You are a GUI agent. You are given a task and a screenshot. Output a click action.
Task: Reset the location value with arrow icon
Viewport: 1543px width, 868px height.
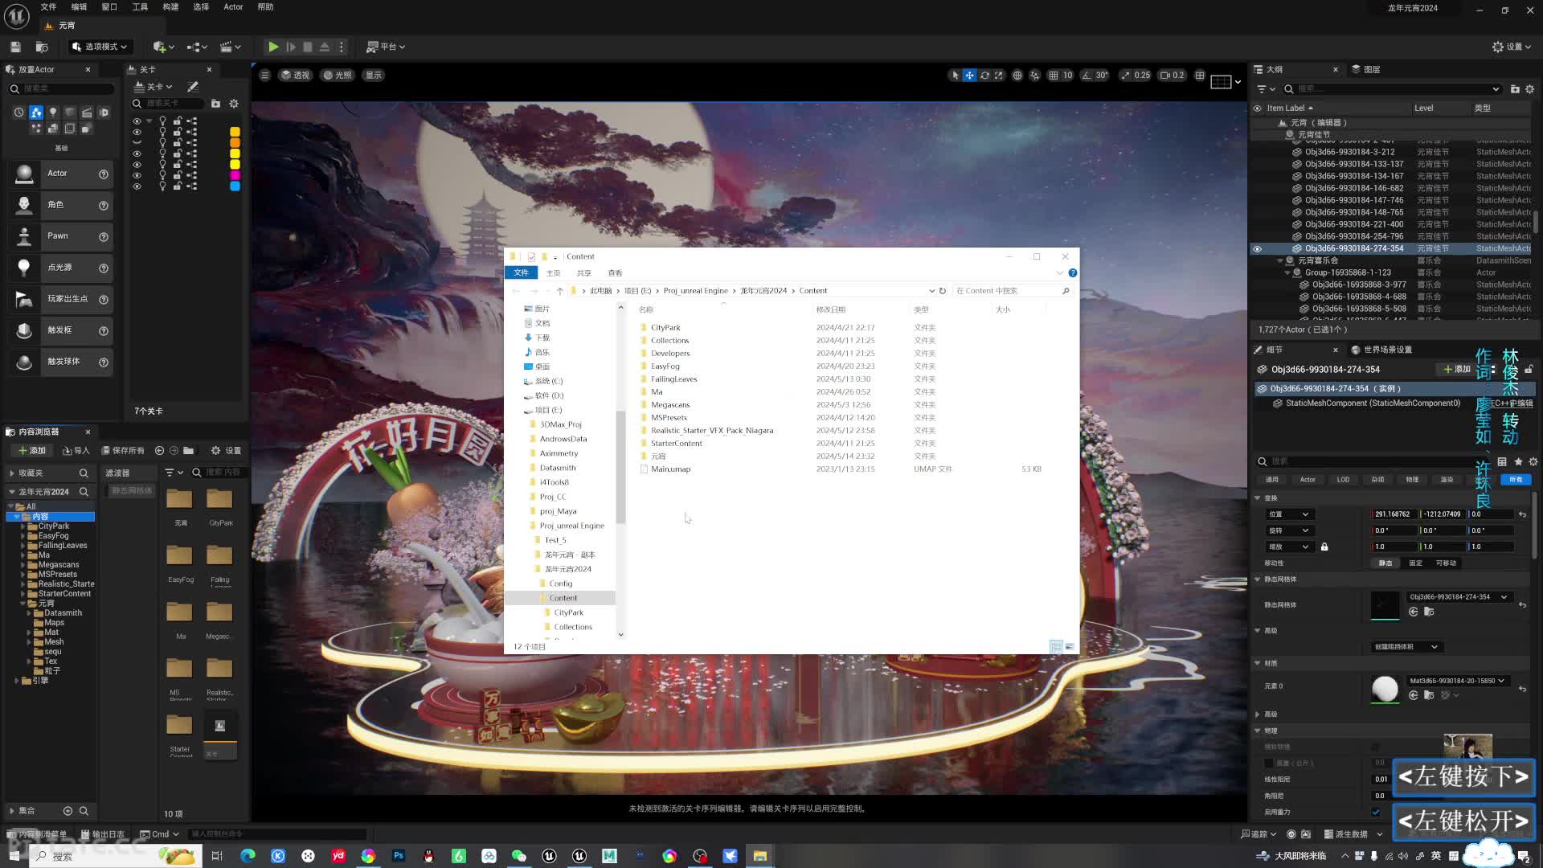point(1522,514)
